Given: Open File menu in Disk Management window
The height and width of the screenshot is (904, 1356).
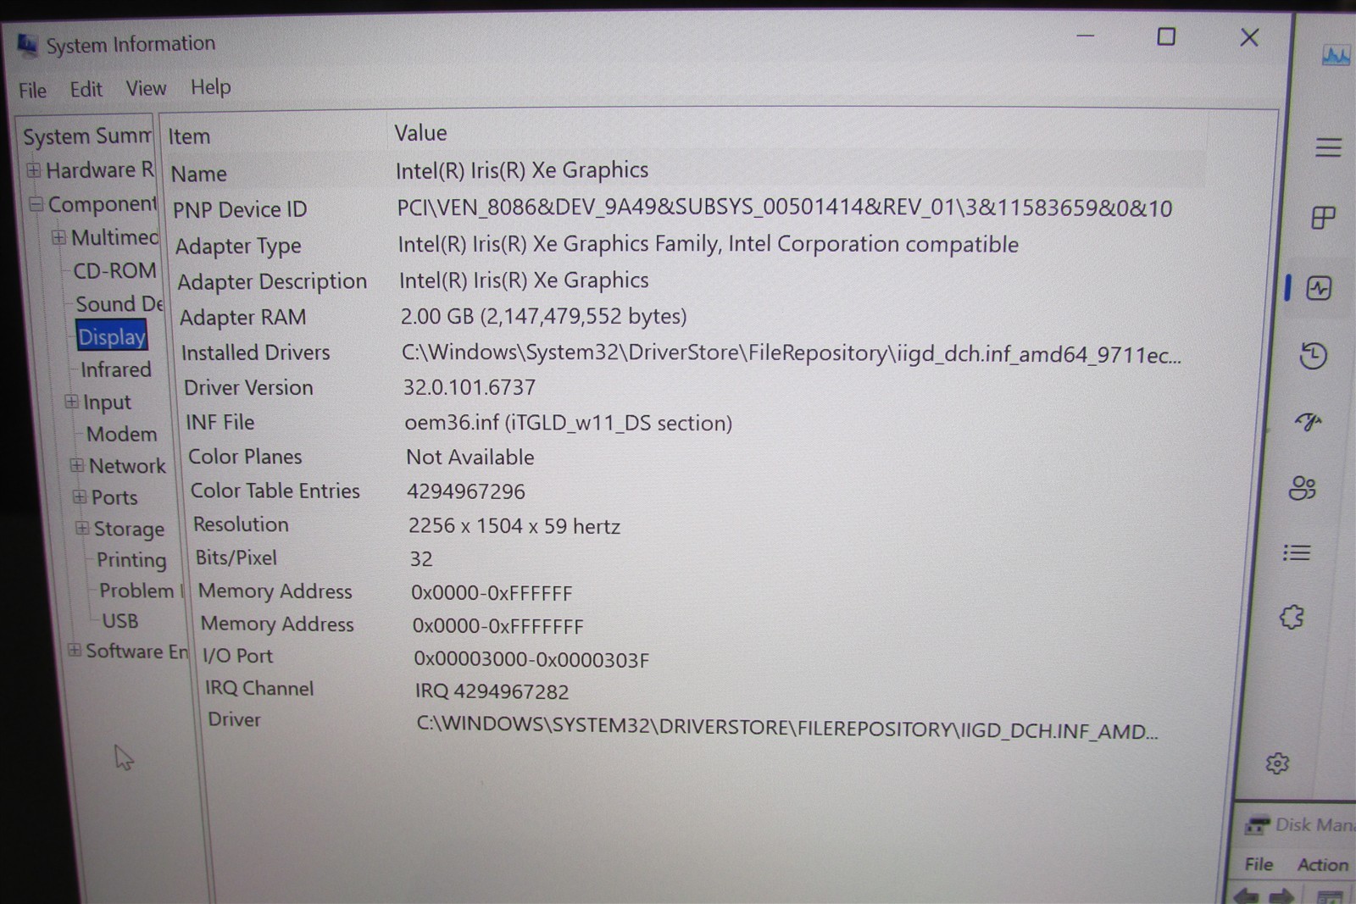Looking at the screenshot, I should pos(1259,864).
